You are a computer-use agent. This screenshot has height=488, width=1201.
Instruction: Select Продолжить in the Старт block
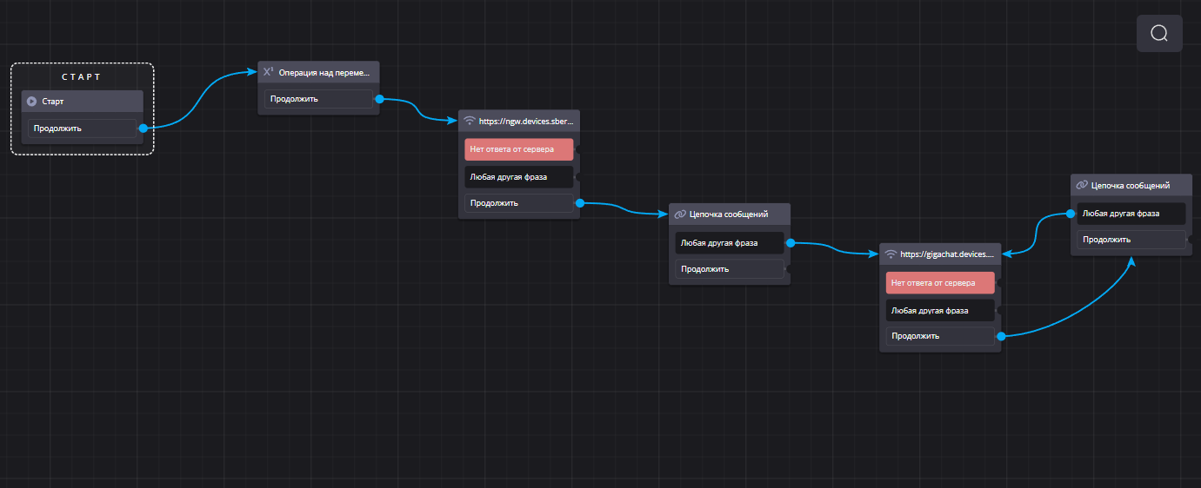[x=82, y=129]
